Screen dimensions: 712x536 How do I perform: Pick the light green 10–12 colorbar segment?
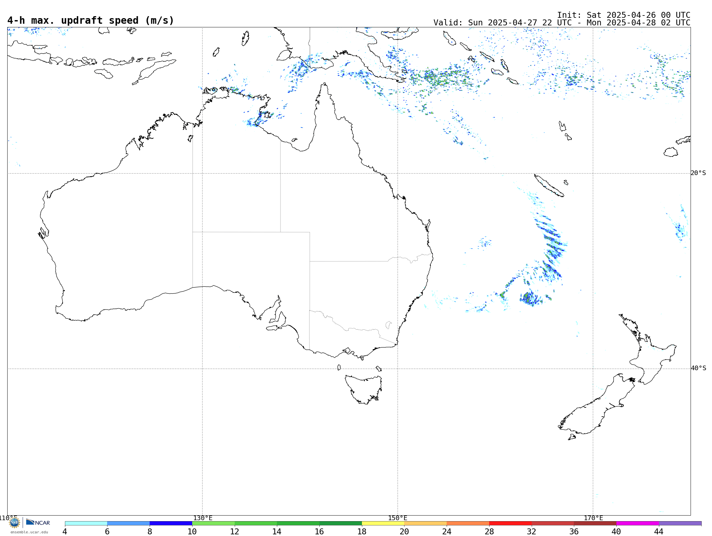[x=213, y=523]
